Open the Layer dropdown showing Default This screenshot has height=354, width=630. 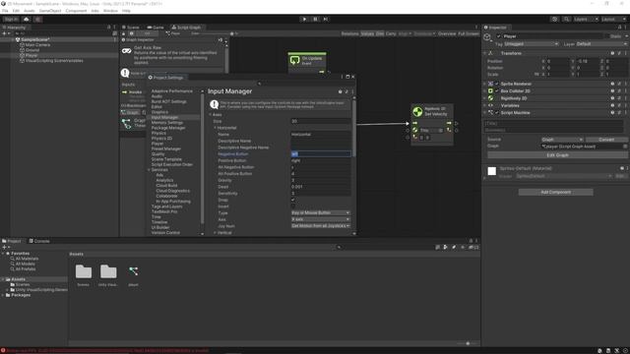click(601, 44)
